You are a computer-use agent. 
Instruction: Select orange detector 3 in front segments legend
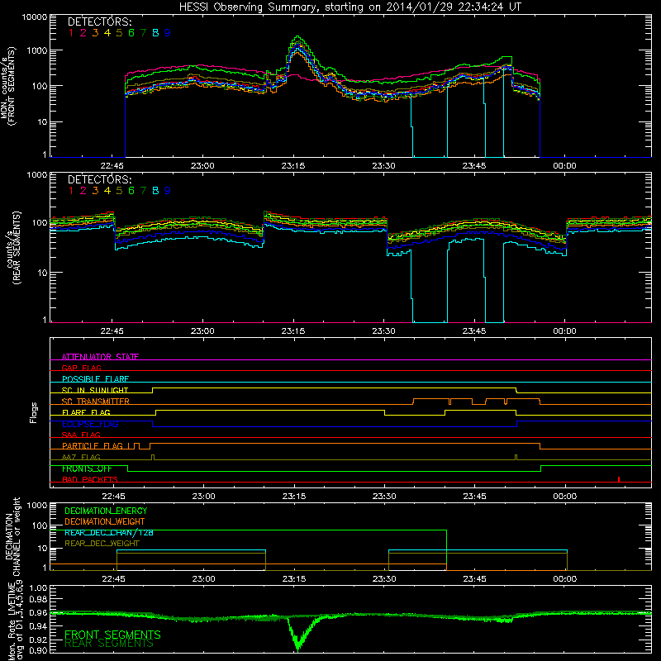(95, 33)
